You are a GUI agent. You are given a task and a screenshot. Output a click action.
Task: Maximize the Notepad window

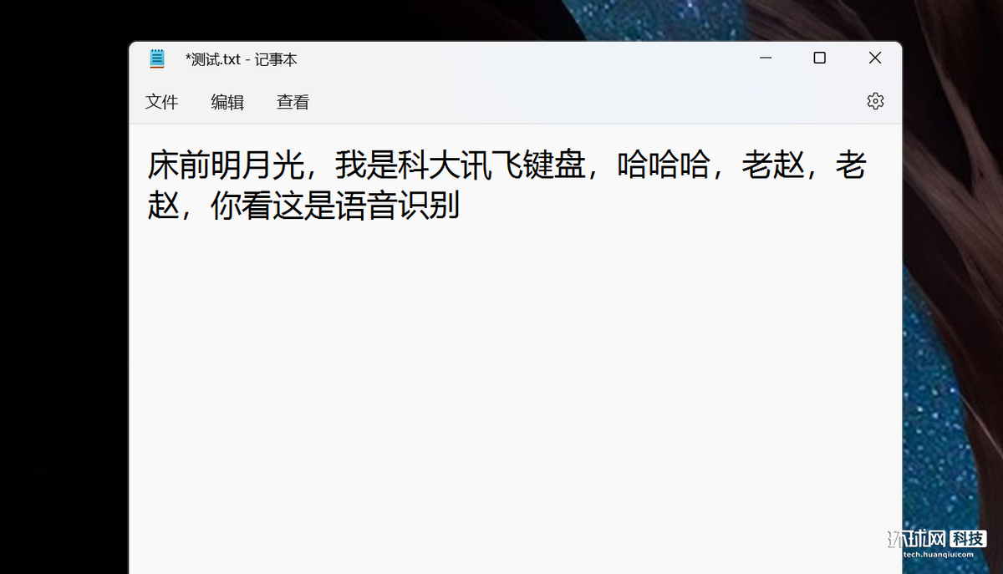[820, 58]
